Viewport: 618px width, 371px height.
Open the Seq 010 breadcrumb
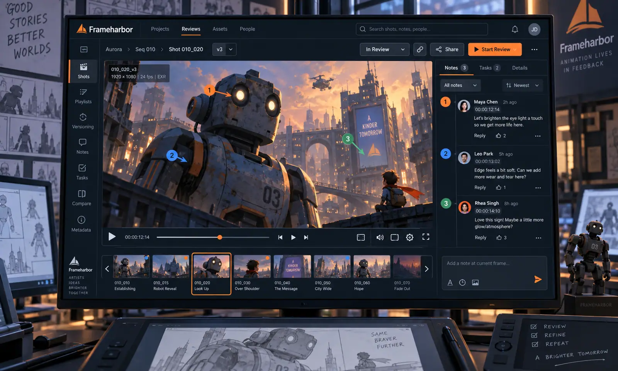pyautogui.click(x=145, y=49)
